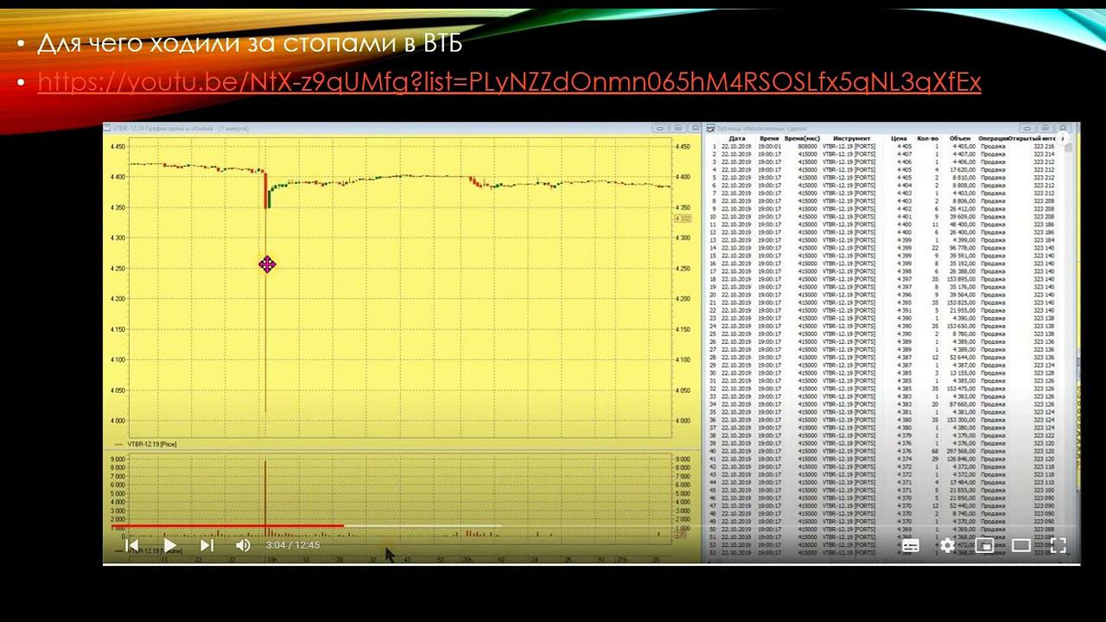Viewport: 1106px width, 622px height.
Task: Maximize the trades table window
Action: coord(1045,128)
